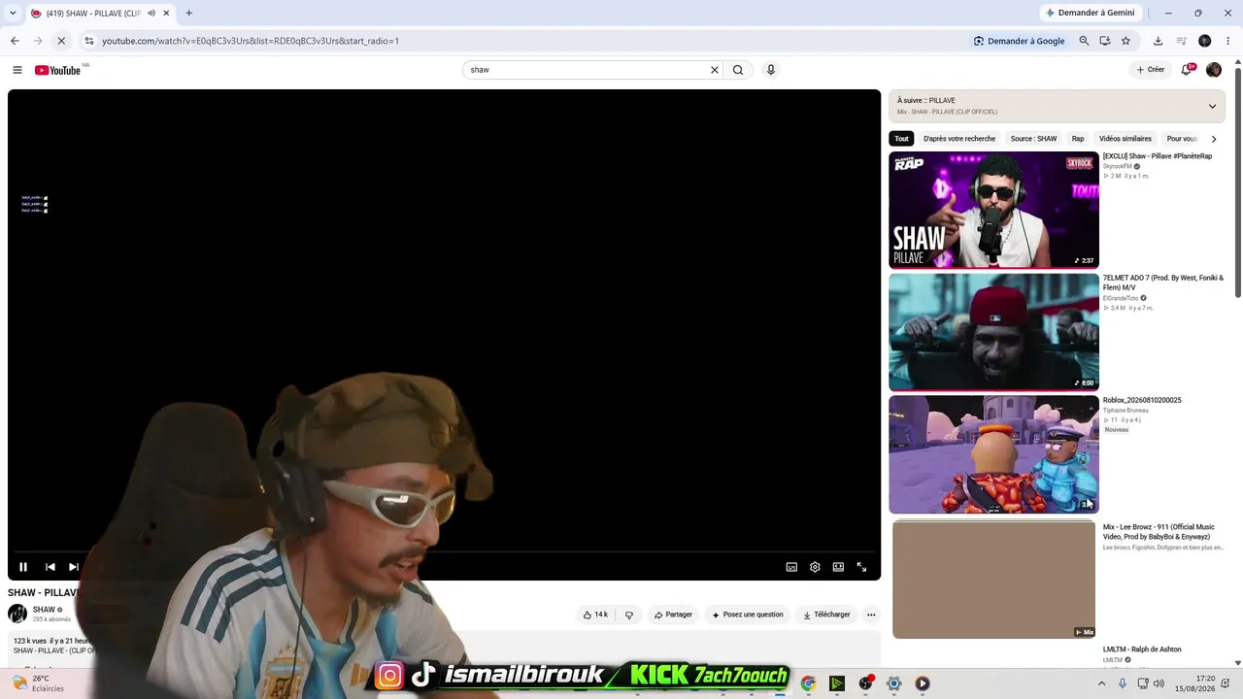This screenshot has height=699, width=1243.
Task: Select the Tout filter chip
Action: tap(902, 139)
